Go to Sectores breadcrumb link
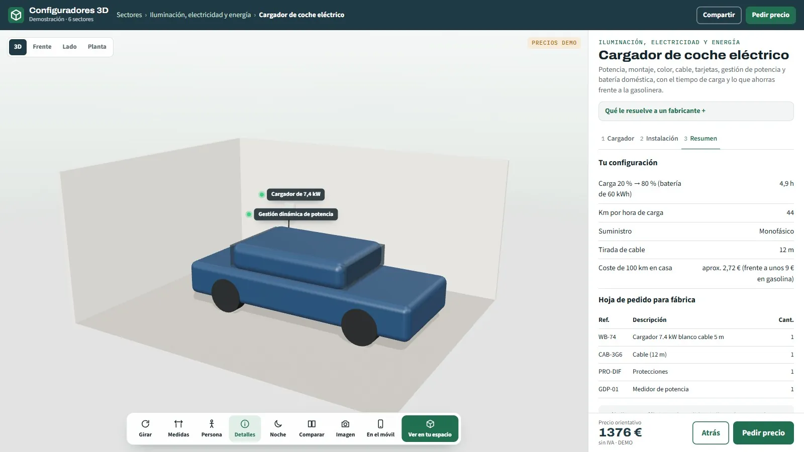The width and height of the screenshot is (804, 452). tap(129, 15)
